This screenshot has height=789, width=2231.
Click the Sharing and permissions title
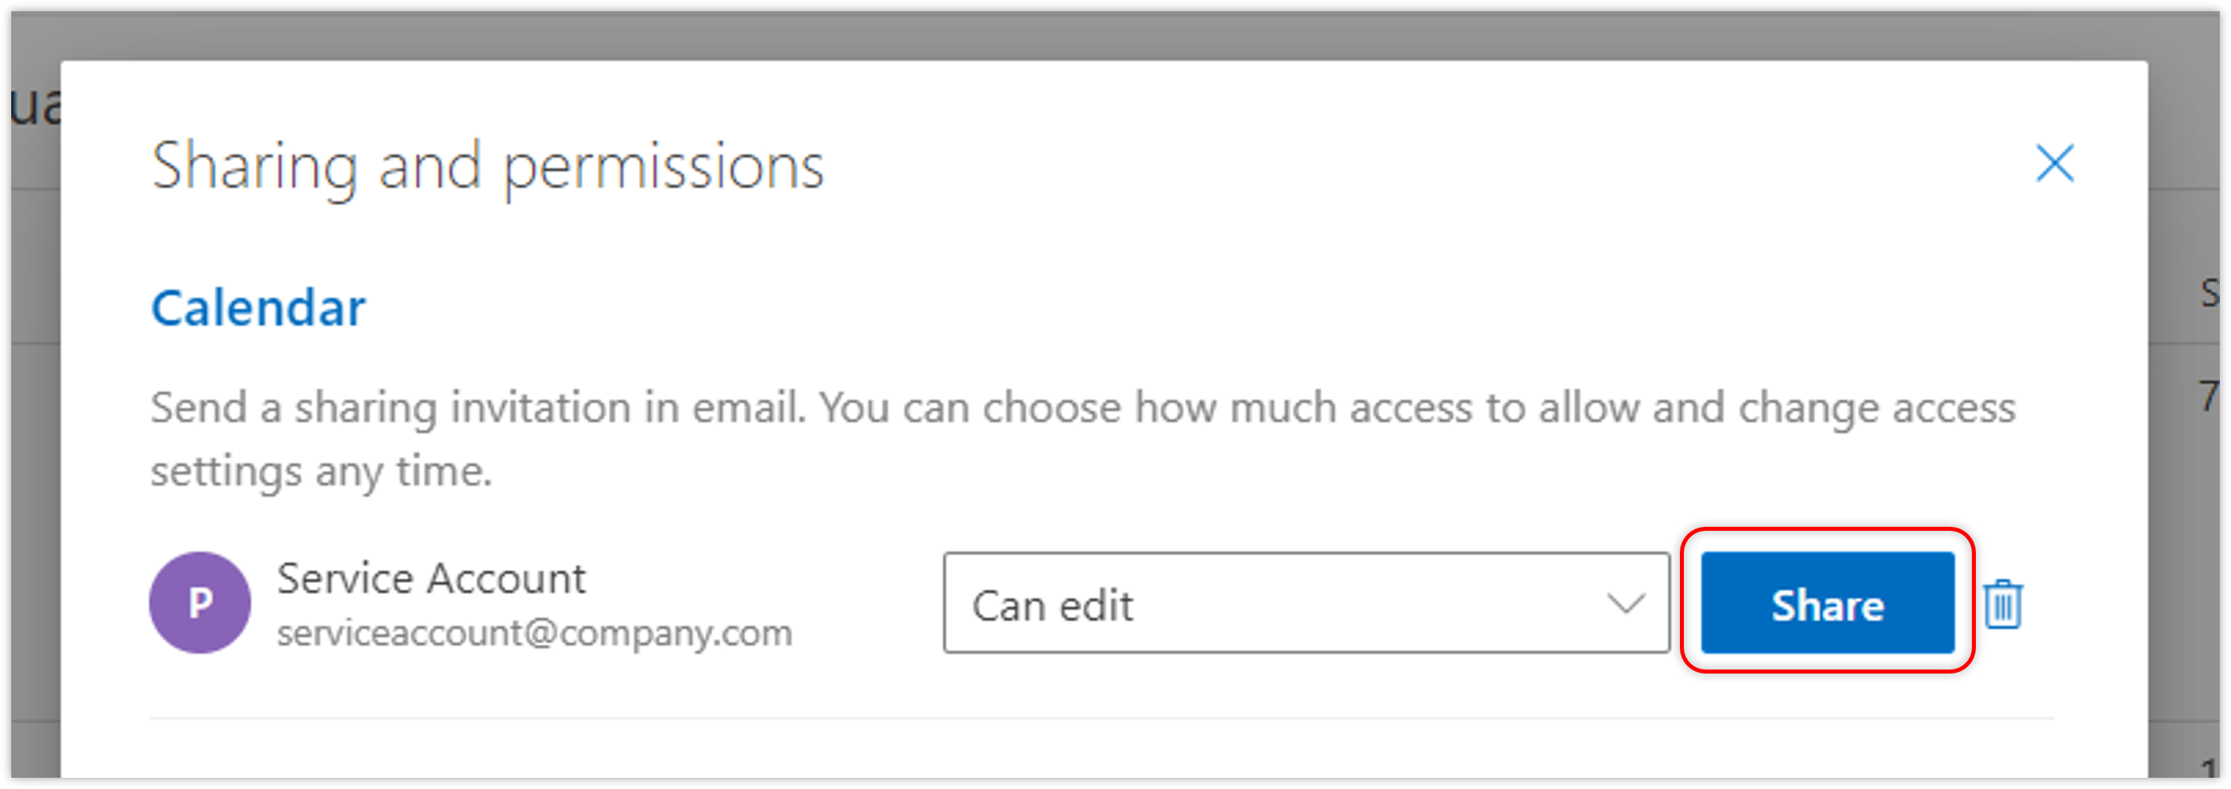tap(488, 166)
